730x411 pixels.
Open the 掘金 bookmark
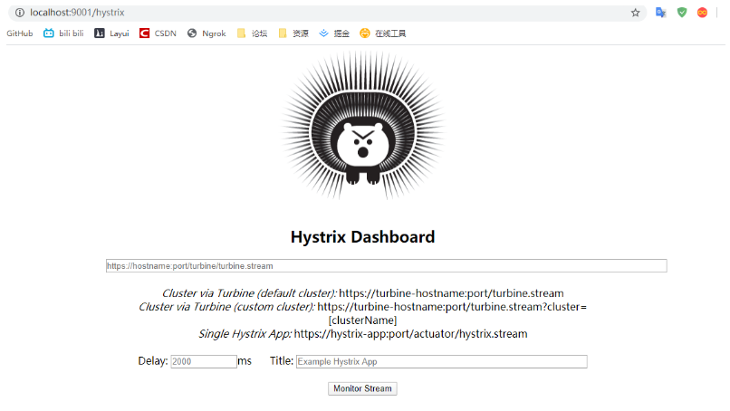click(334, 33)
